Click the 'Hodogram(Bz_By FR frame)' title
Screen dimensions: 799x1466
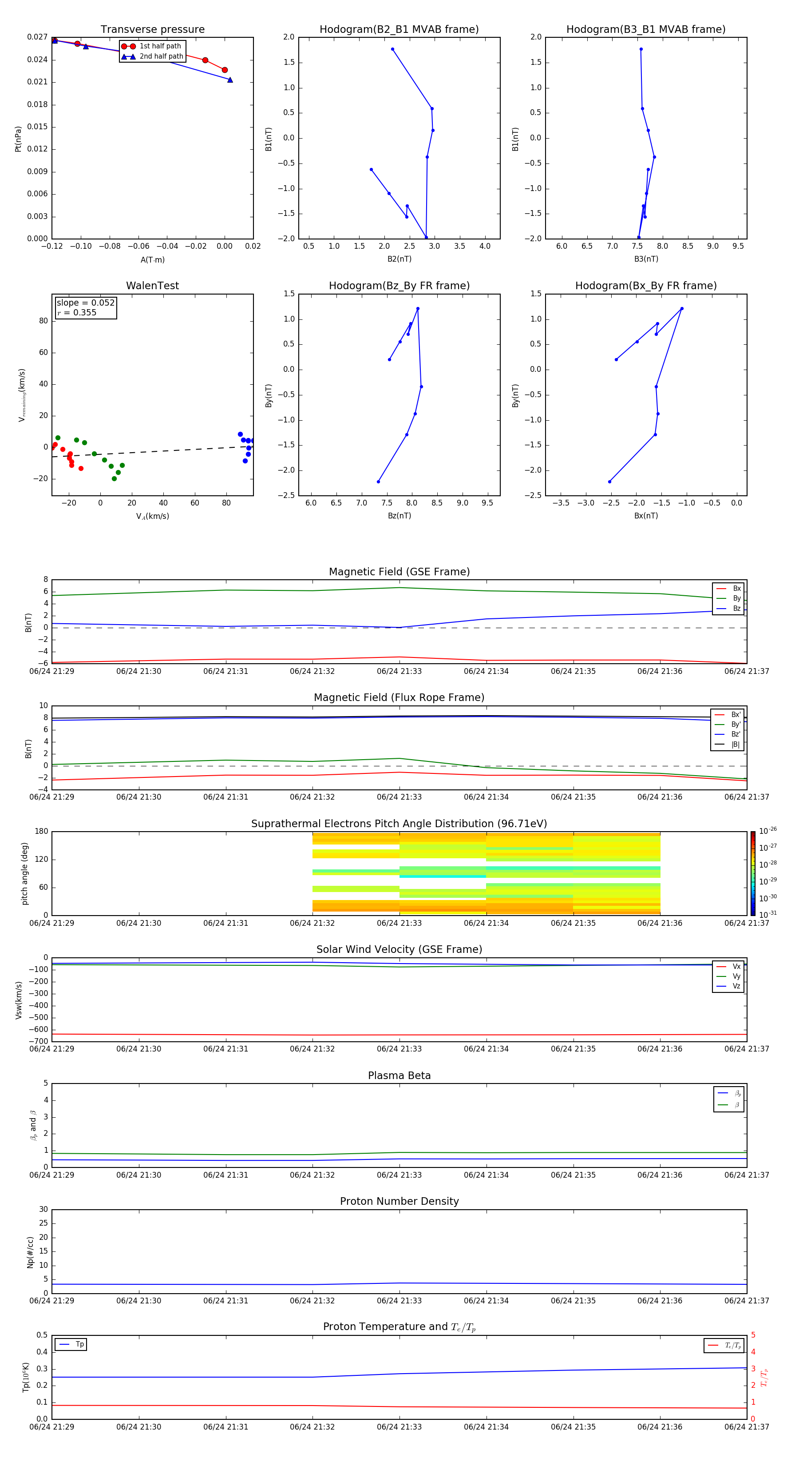click(x=399, y=286)
